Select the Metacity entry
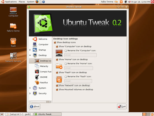Viewport: 154px width, 116px height. [44, 66]
